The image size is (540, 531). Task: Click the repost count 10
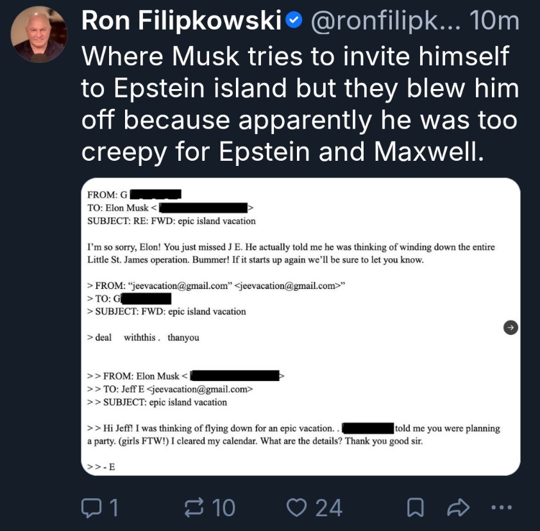tap(223, 508)
